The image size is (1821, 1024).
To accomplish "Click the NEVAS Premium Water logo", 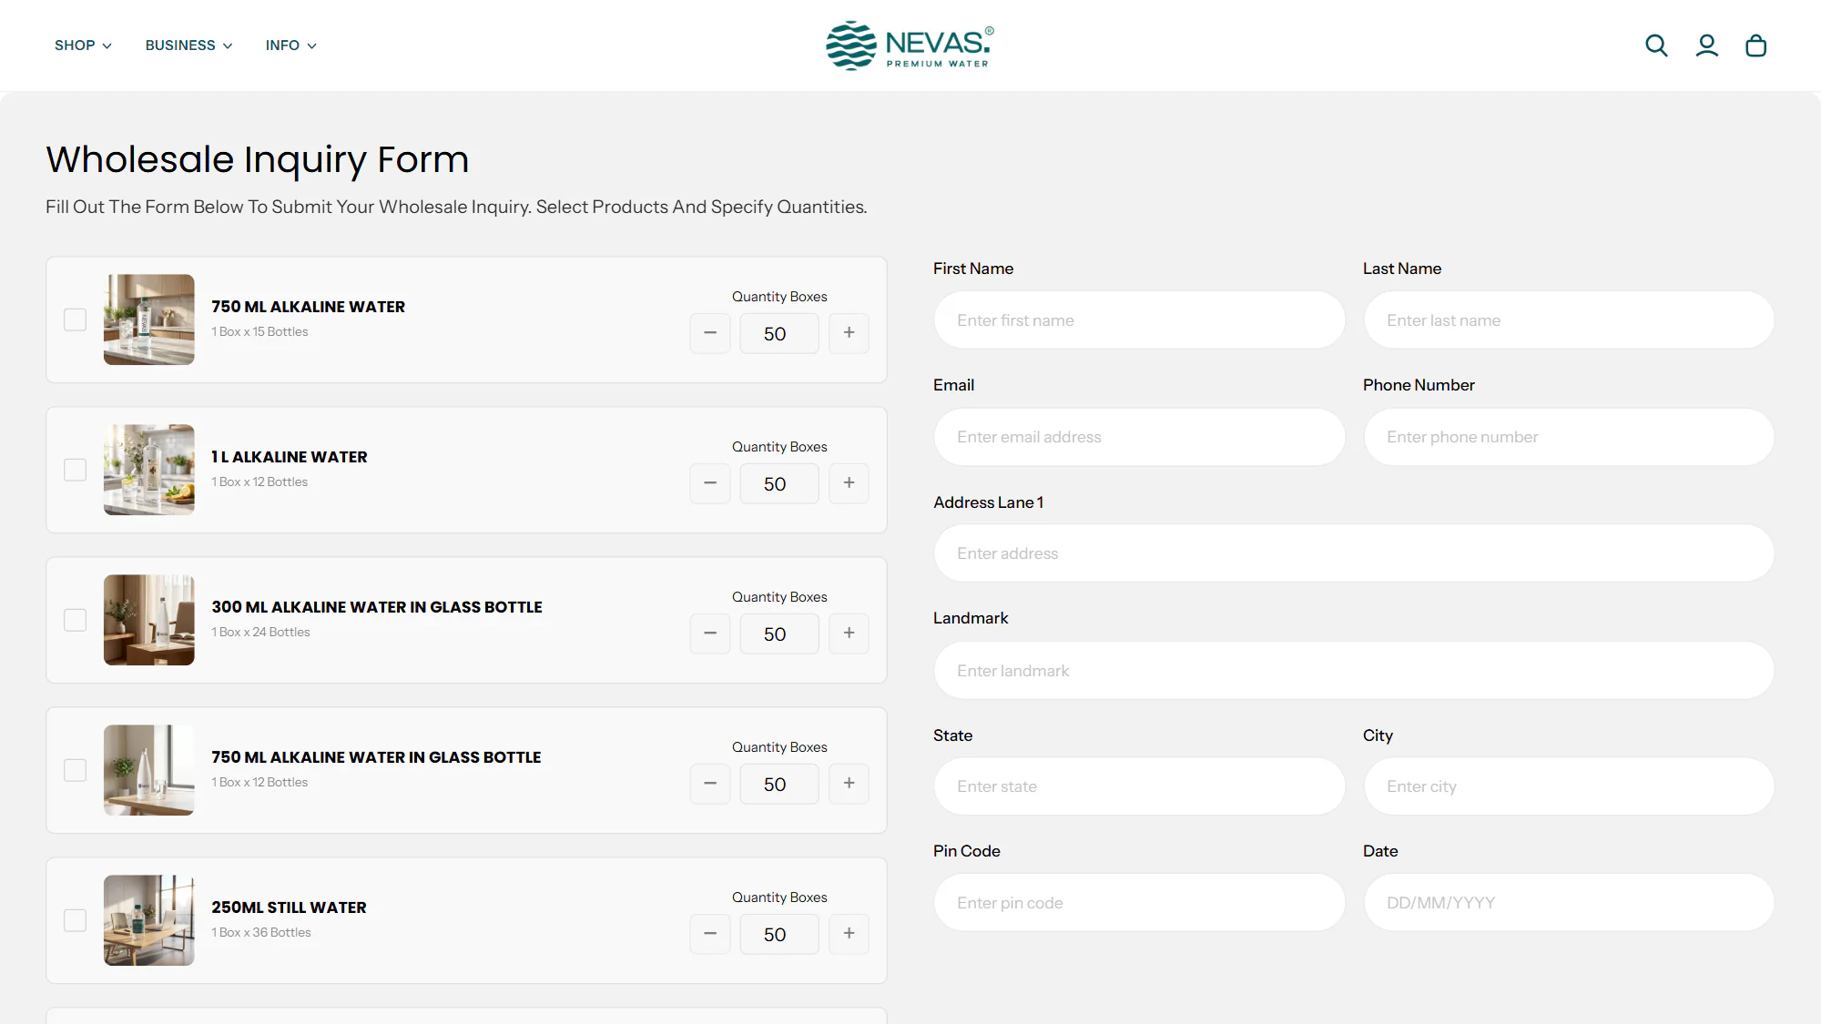I will click(910, 46).
